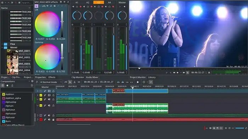248x139 pixels.
Task: Click the headphones solo icon for A1
Action: pos(77,7)
